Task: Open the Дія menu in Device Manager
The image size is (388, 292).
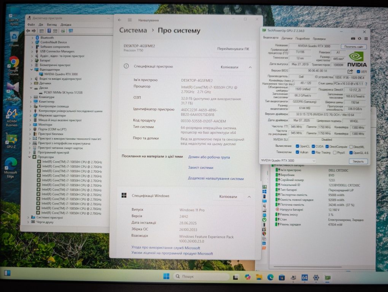Action: click(x=41, y=24)
